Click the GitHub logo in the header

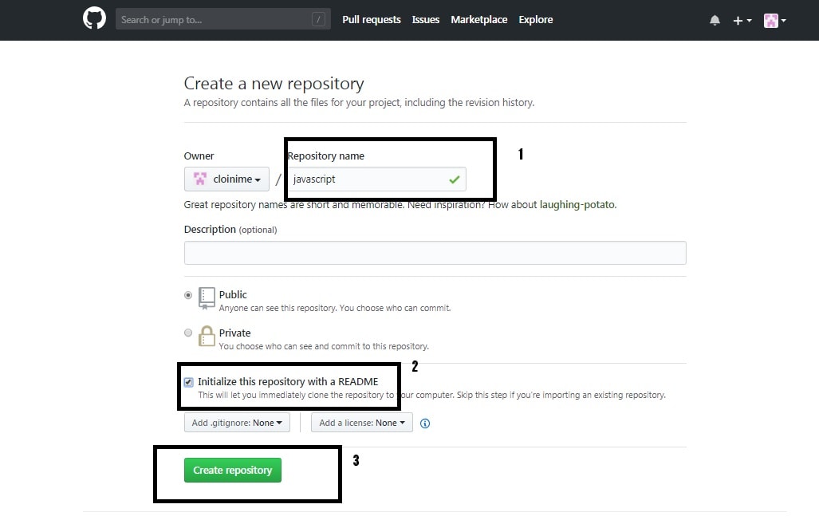point(93,18)
